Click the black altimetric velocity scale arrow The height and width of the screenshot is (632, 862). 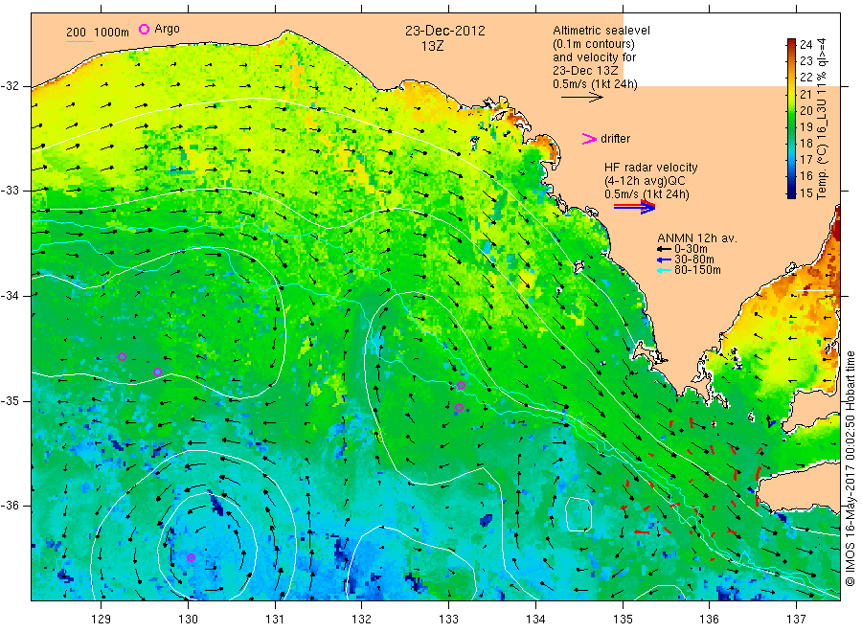click(581, 98)
